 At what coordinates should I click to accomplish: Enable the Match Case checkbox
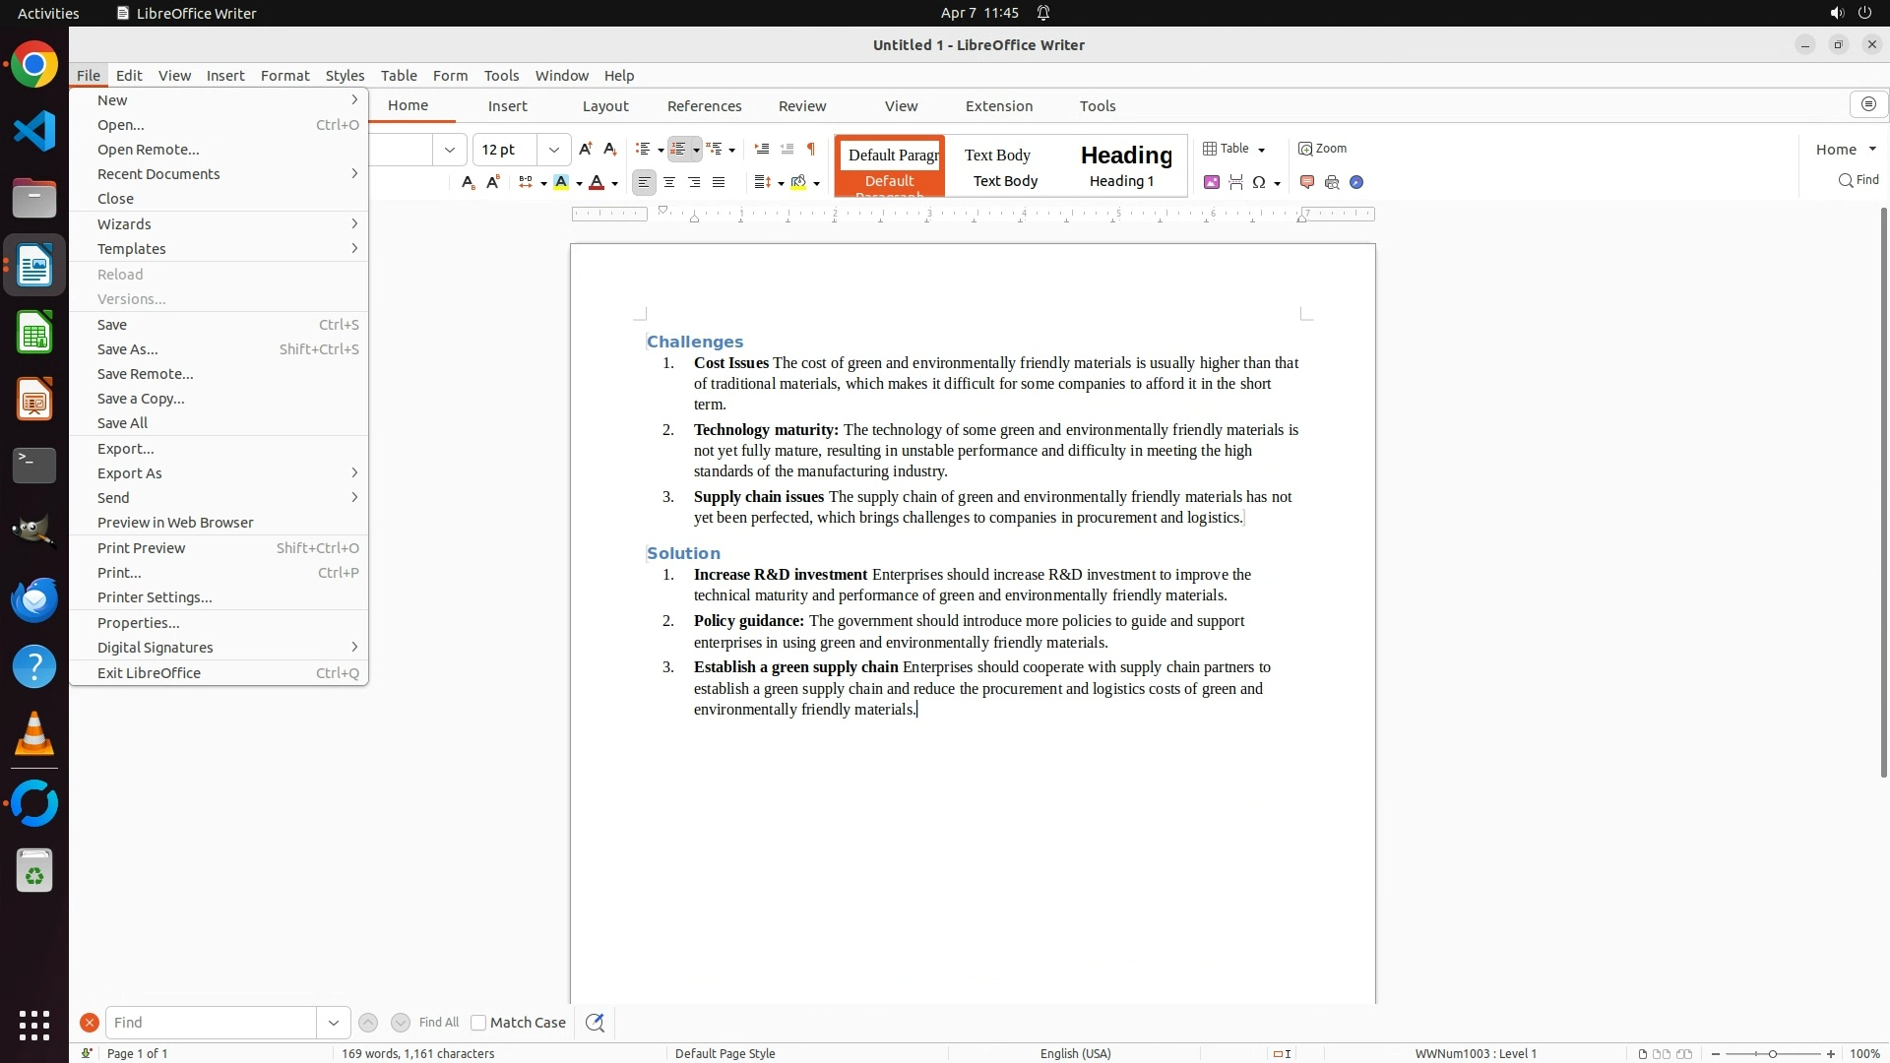pyautogui.click(x=478, y=1023)
